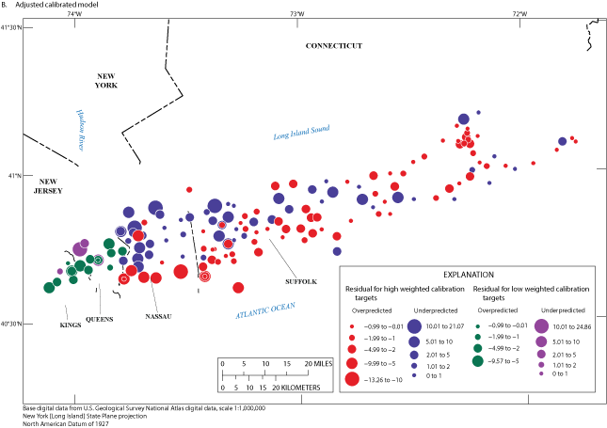607x428 pixels.
Task: Click the red −13.26 to −10 legend circle
Action: click(x=351, y=379)
